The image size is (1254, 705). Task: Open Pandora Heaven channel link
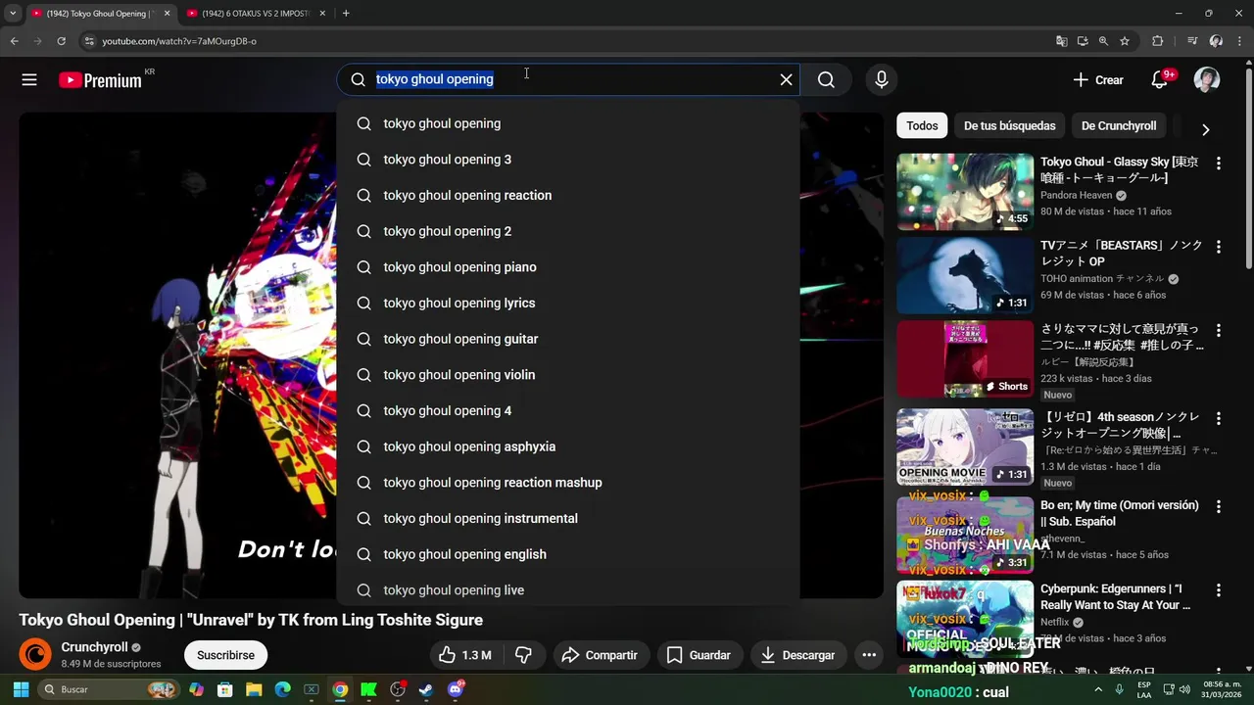pyautogui.click(x=1077, y=195)
